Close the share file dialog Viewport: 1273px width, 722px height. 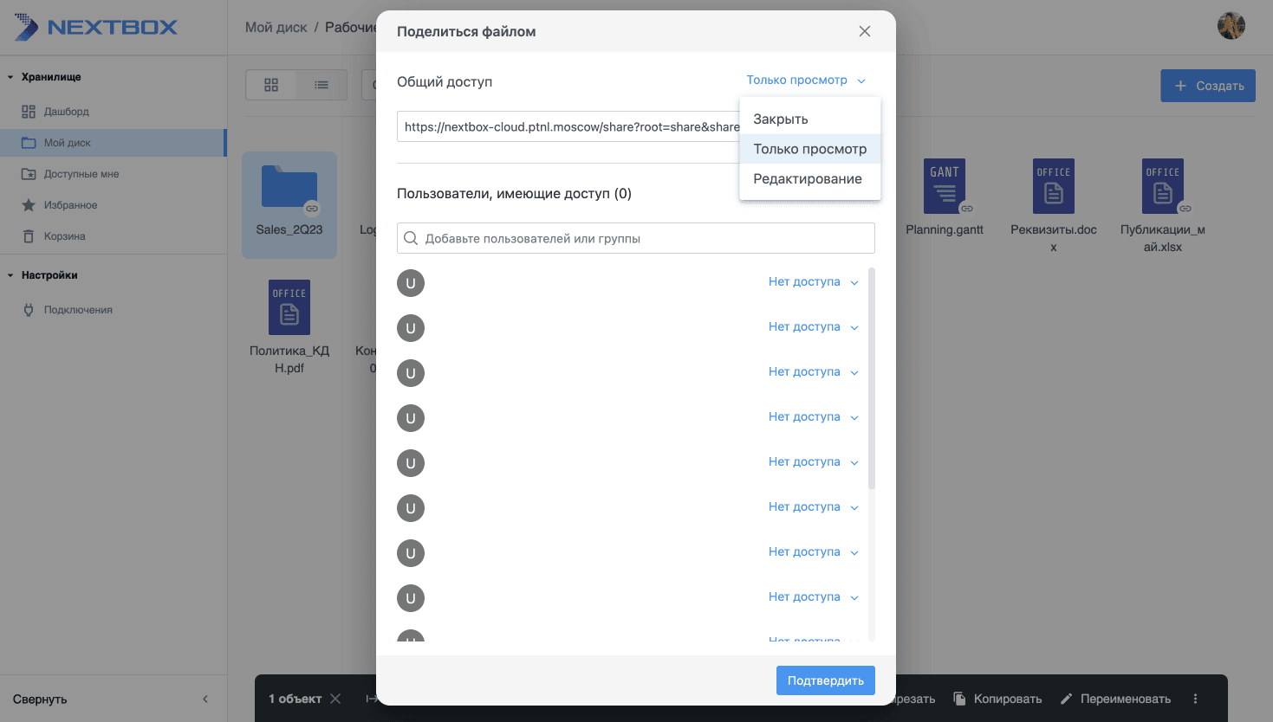[x=864, y=31]
